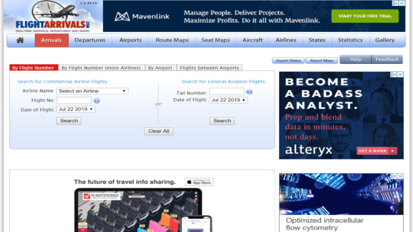The width and height of the screenshot is (413, 232).
Task: Select Departures in the navigation bar
Action: point(90,40)
